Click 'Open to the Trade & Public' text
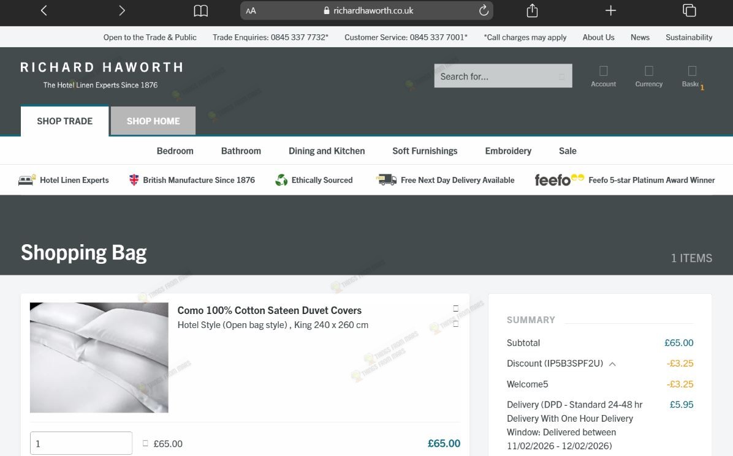Image resolution: width=733 pixels, height=456 pixels. coord(150,37)
